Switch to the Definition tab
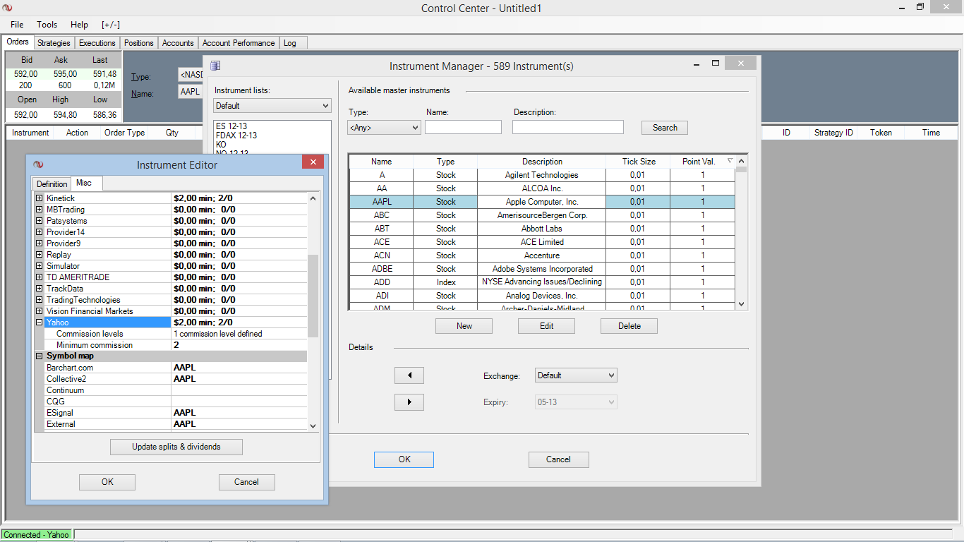 point(52,184)
